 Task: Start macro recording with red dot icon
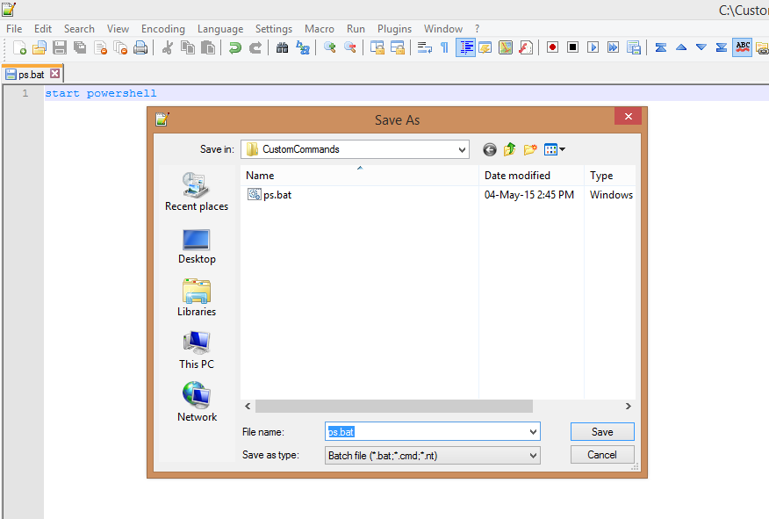[552, 47]
